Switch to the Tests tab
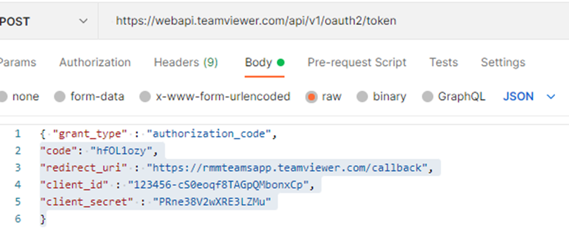The height and width of the screenshot is (247, 569). [443, 62]
